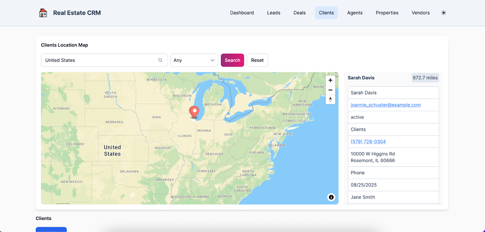Expand the Any filter dropdown

194,60
